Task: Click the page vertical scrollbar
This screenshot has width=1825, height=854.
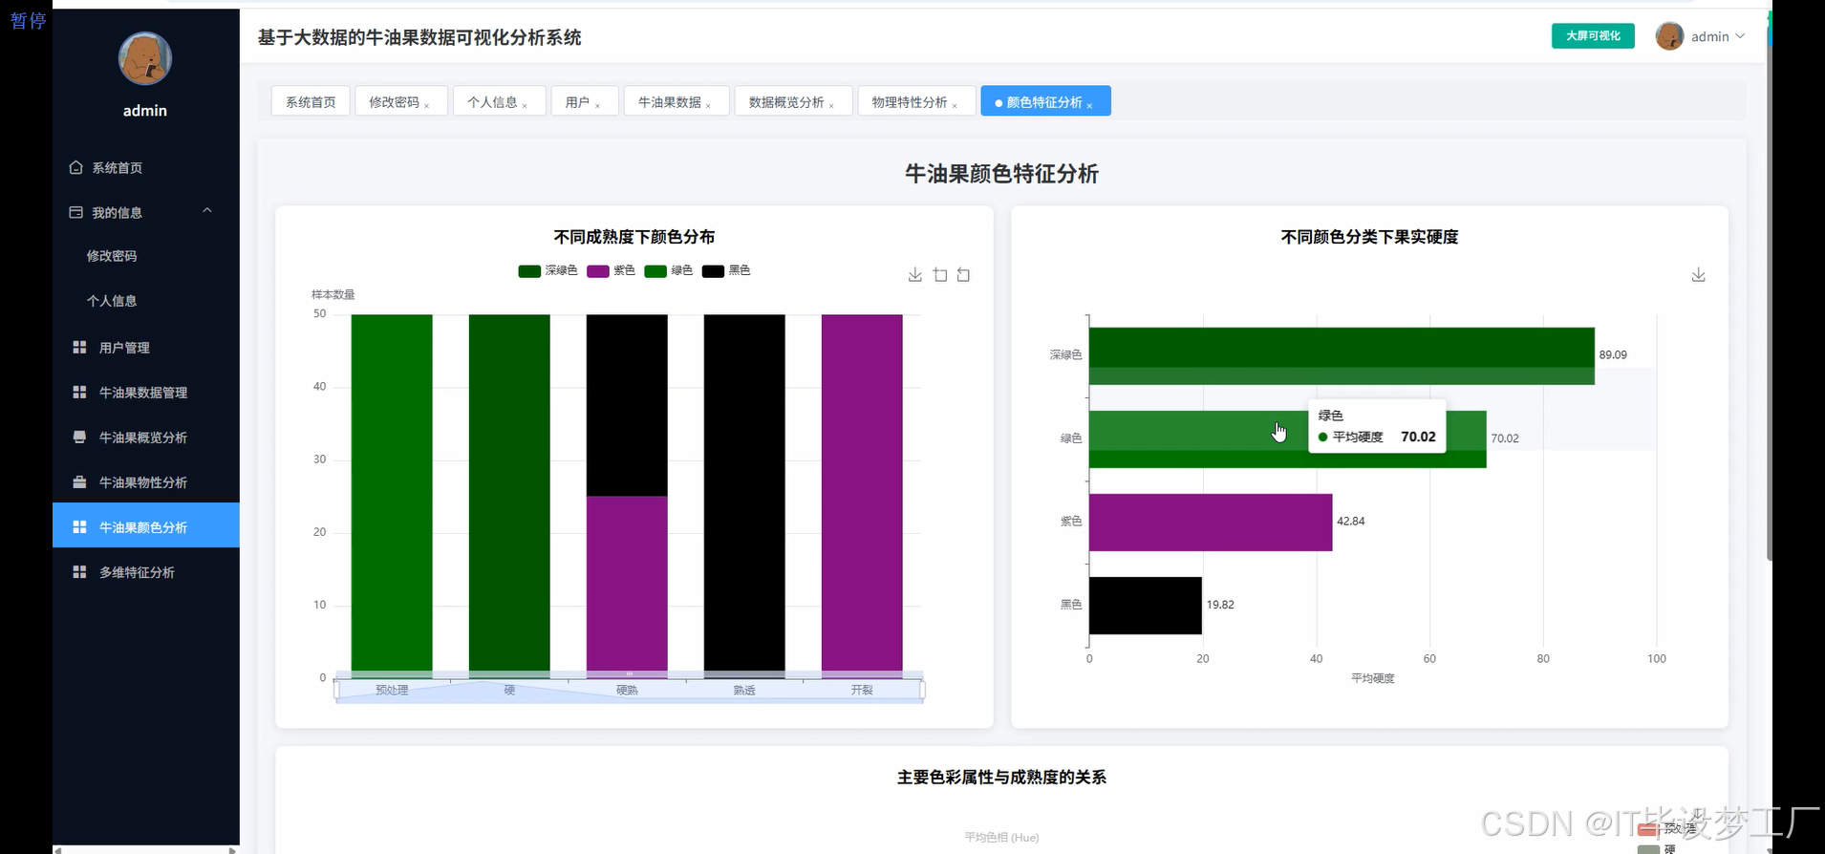Action: click(1770, 287)
